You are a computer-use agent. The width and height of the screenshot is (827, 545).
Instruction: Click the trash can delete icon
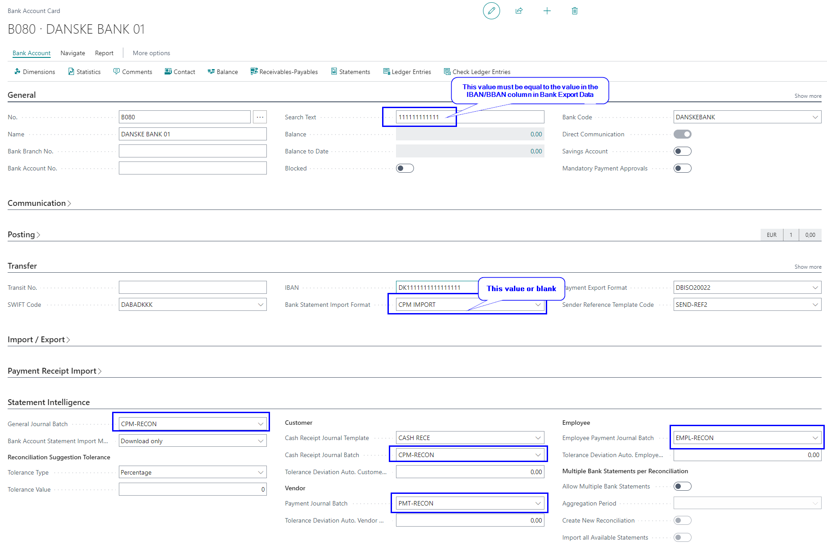click(575, 11)
